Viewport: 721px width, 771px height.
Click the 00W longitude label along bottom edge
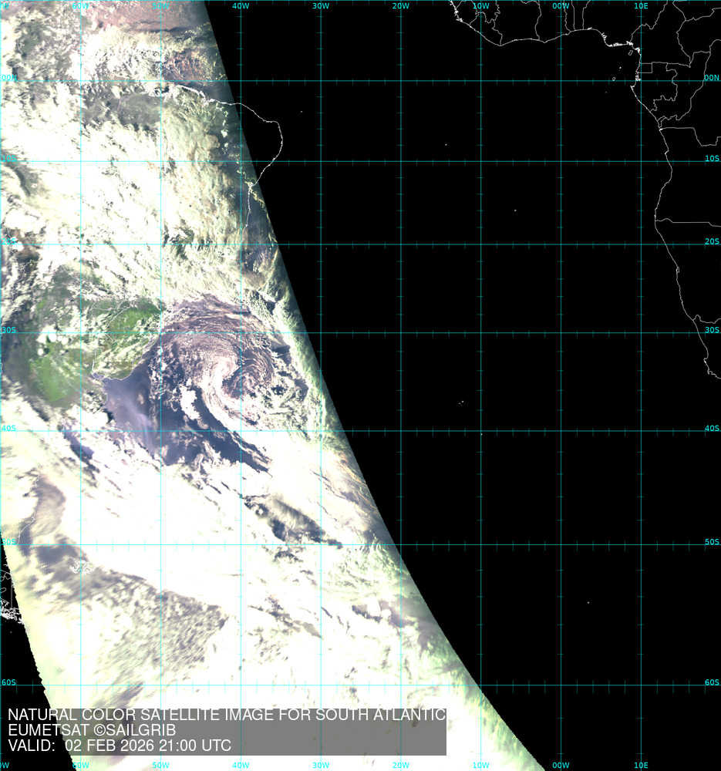coord(561,766)
